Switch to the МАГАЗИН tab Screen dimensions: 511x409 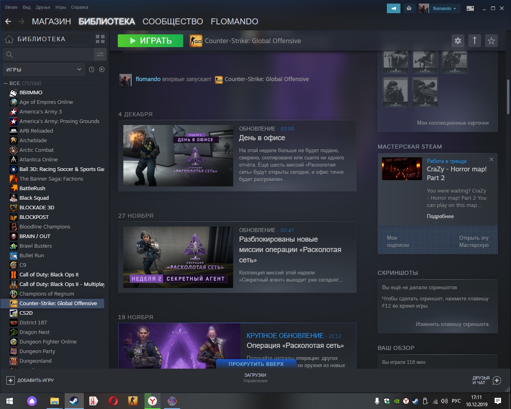coord(51,22)
